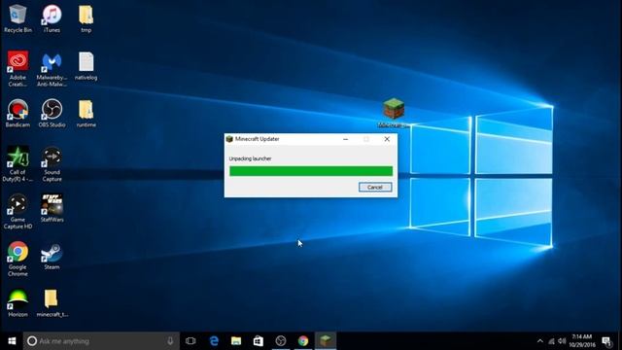Open the Recycle Bin desktop icon
The image size is (622, 350).
coord(17,17)
